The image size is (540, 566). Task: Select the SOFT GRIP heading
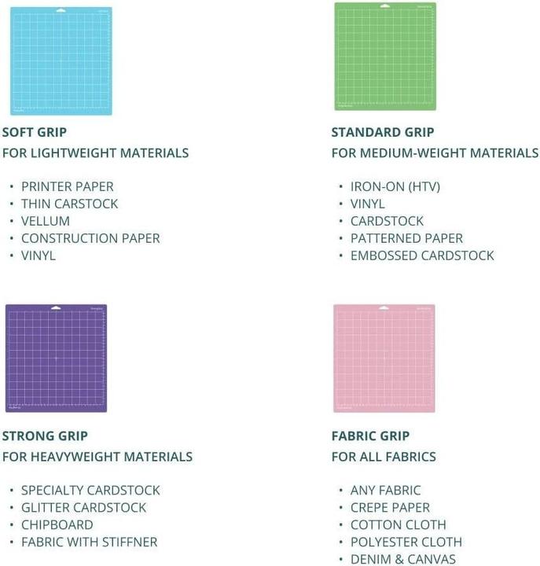35,132
